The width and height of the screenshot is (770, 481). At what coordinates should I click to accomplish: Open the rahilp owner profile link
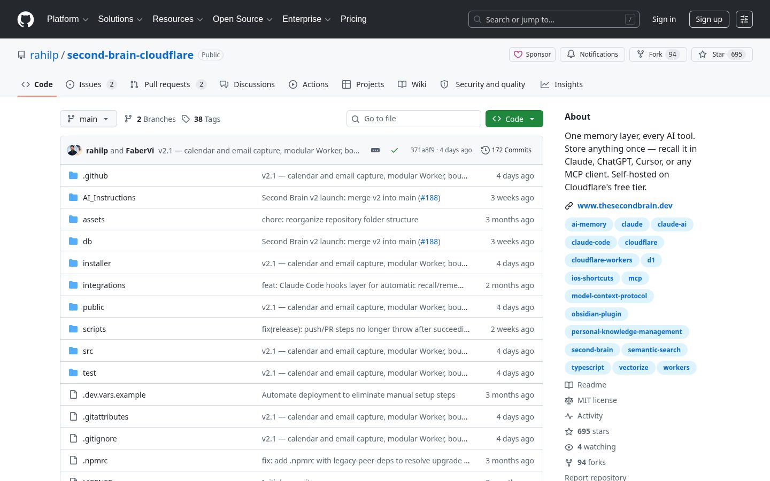pos(44,55)
